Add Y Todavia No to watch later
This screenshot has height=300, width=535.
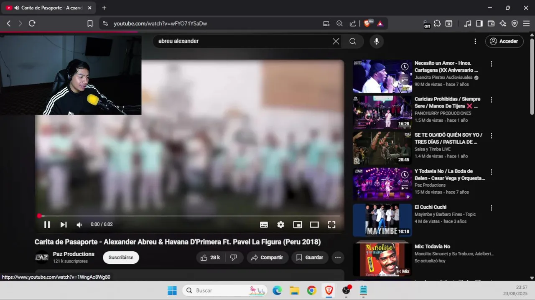(x=405, y=175)
